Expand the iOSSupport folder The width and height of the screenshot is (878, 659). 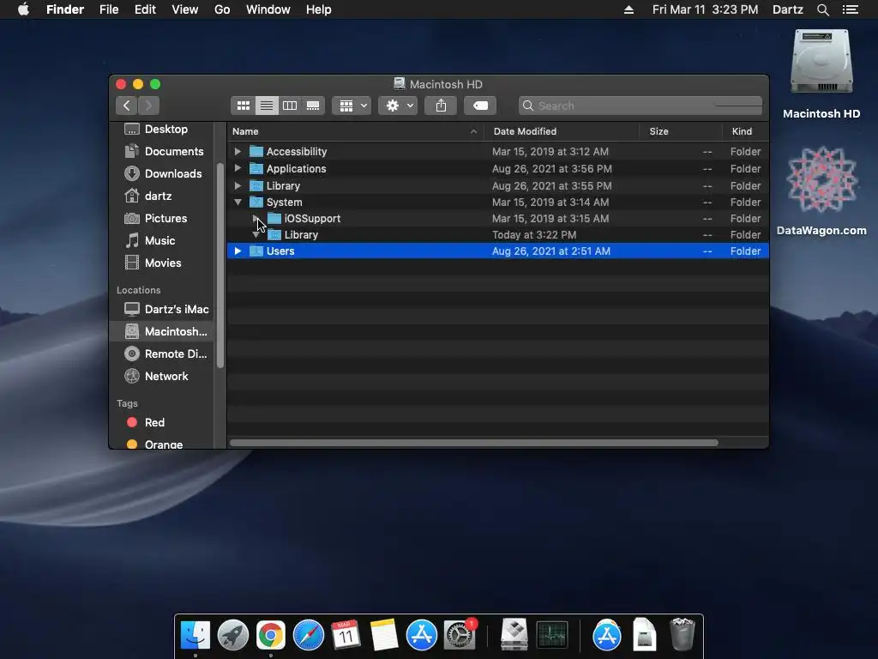tap(256, 218)
